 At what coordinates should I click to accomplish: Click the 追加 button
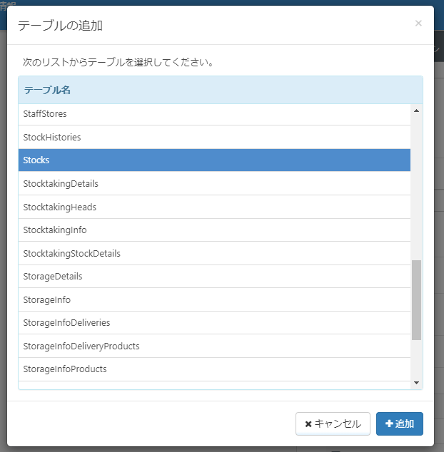[x=399, y=423]
